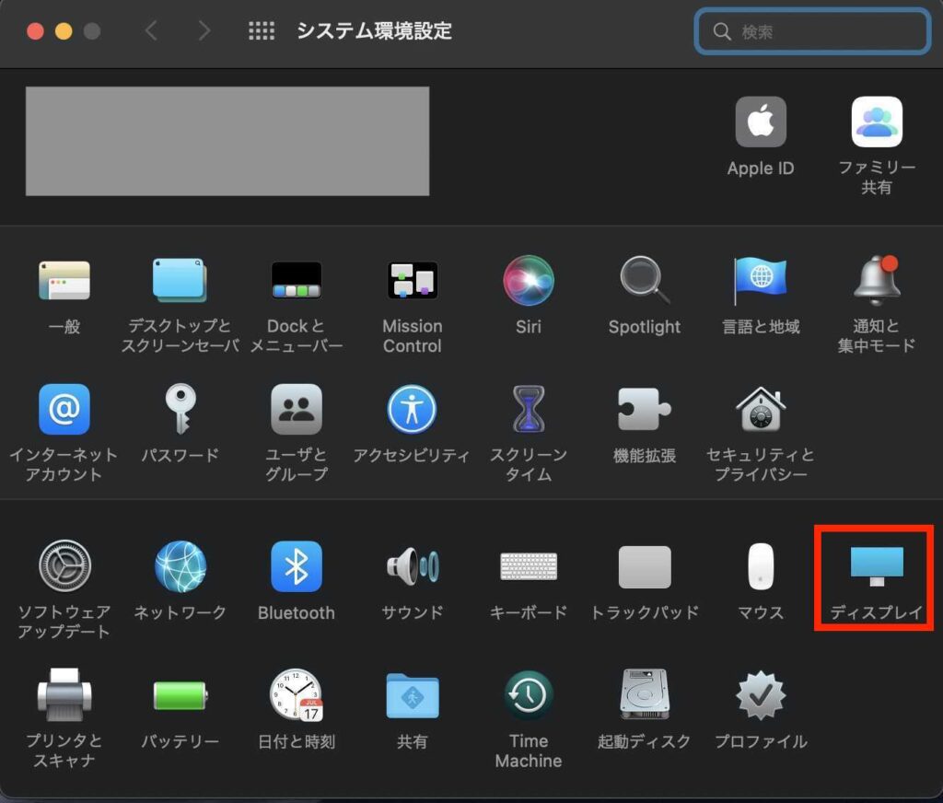Screen dimensions: 943x803
Task: Open インターネットアカウント settings
Action: 64,409
